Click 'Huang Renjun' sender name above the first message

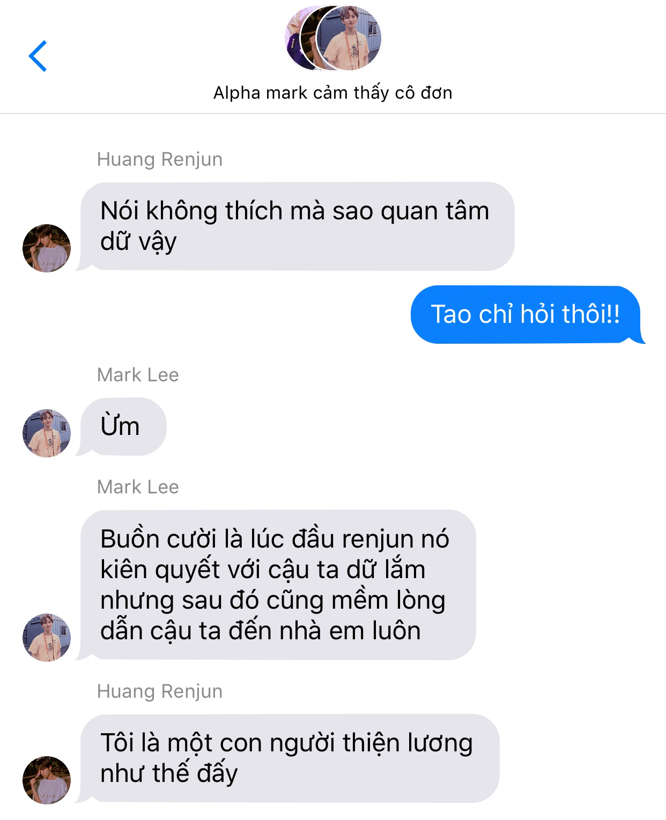pos(160,160)
